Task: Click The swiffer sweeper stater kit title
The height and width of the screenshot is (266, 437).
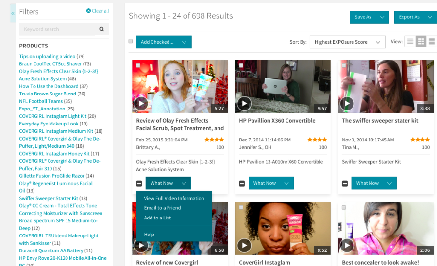Action: click(380, 121)
